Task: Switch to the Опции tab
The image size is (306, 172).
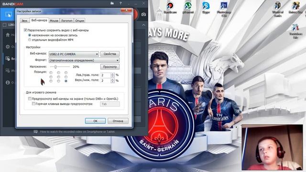Action: point(79,21)
